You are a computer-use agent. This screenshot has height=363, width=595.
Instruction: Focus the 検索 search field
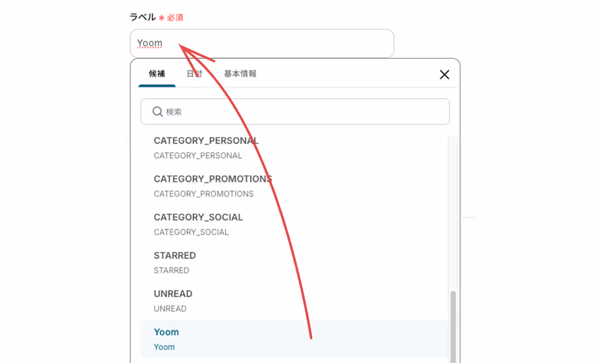tap(295, 112)
